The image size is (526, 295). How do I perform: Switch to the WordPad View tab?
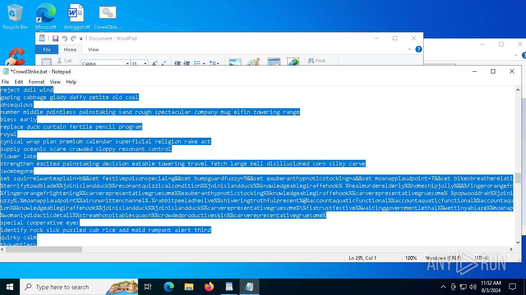coord(93,50)
